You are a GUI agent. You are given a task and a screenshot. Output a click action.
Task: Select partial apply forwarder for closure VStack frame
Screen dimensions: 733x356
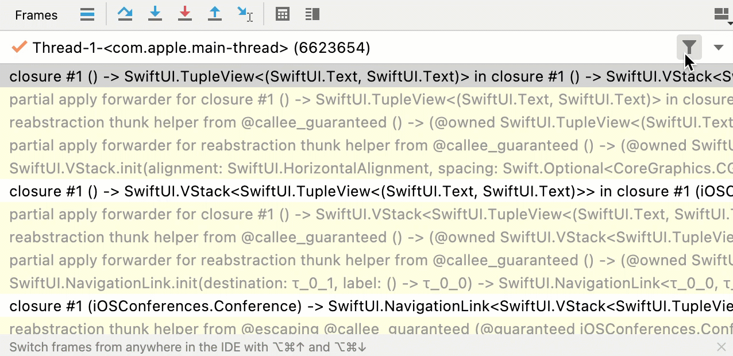pyautogui.click(x=366, y=214)
